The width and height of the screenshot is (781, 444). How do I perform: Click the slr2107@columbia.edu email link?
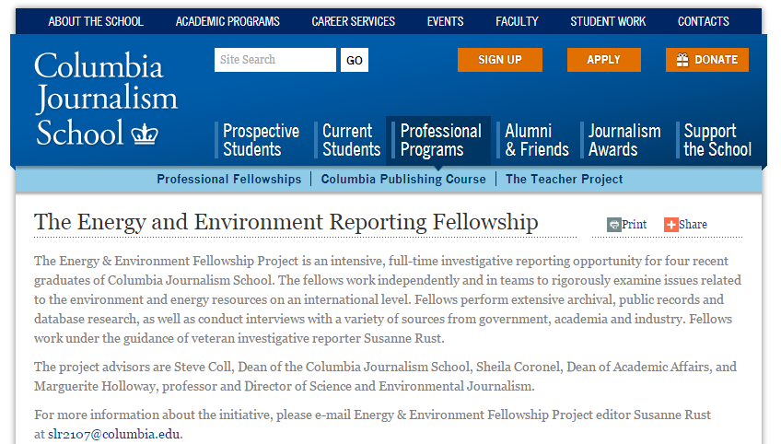click(113, 434)
